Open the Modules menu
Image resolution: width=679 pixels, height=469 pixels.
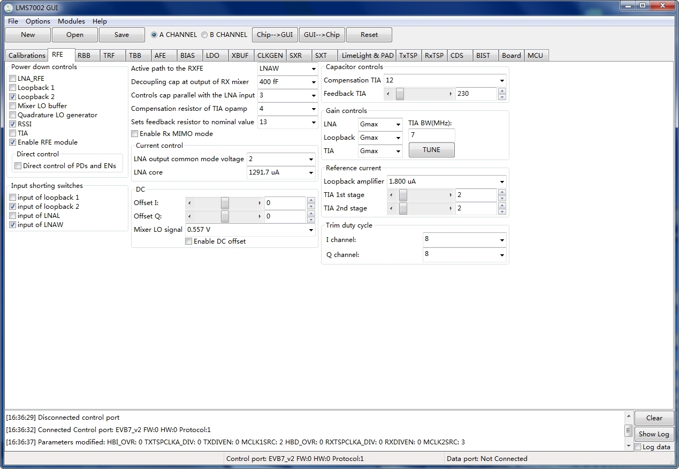coord(71,21)
